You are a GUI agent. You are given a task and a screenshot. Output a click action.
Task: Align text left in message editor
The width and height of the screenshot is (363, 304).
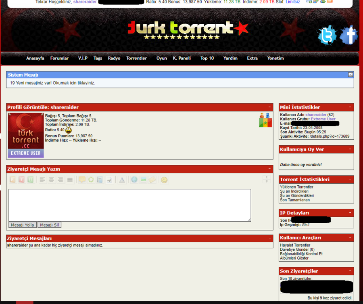tap(42, 180)
